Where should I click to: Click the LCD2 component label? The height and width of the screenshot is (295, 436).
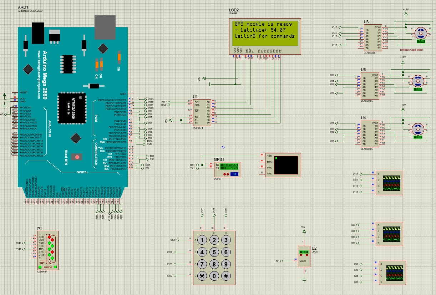234,10
